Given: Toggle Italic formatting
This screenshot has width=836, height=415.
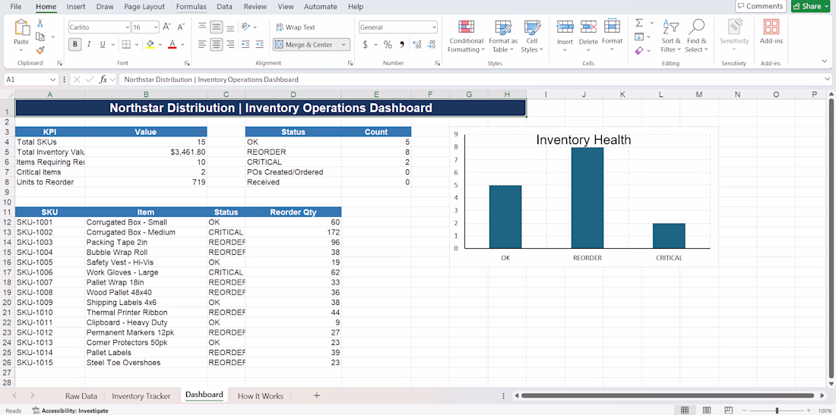Looking at the screenshot, I should 89,44.
